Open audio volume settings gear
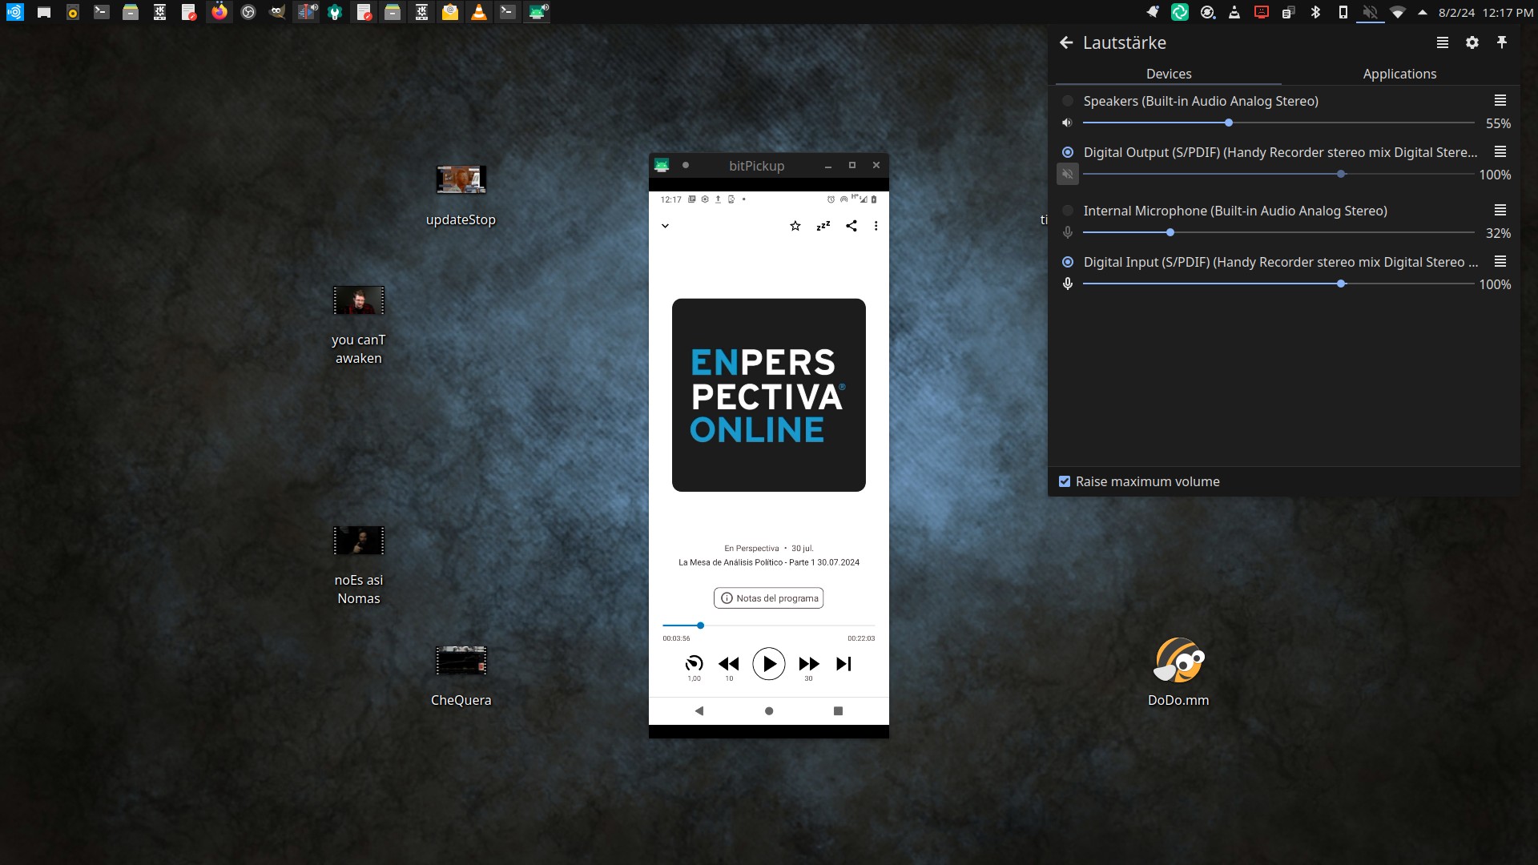 pyautogui.click(x=1472, y=42)
